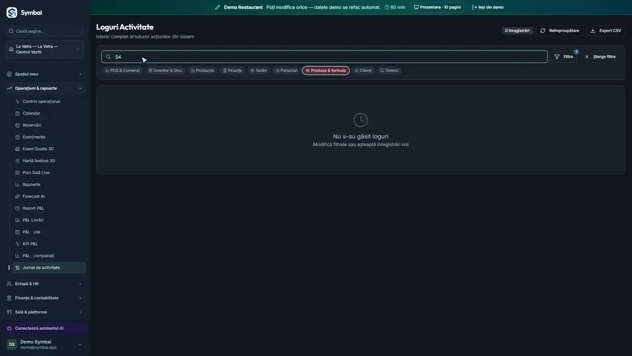Screen dimensions: 632x356
Task: Toggle the Finanțe filter chip
Action: tap(232, 71)
